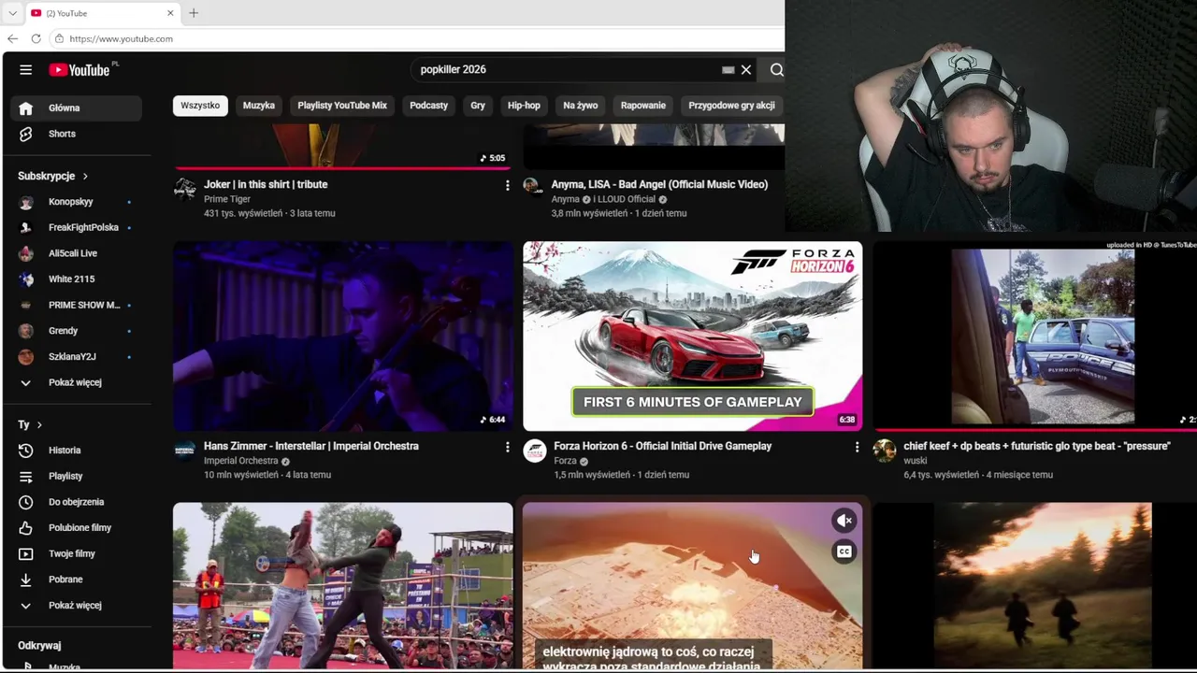The height and width of the screenshot is (673, 1197).
Task: Play the Hans Zimmer Interstellar thumbnail
Action: [343, 336]
